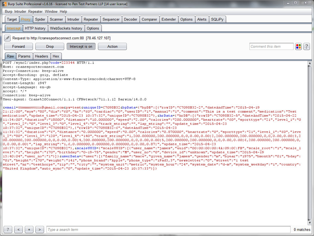Switch to the Hex request view tab

56,56
